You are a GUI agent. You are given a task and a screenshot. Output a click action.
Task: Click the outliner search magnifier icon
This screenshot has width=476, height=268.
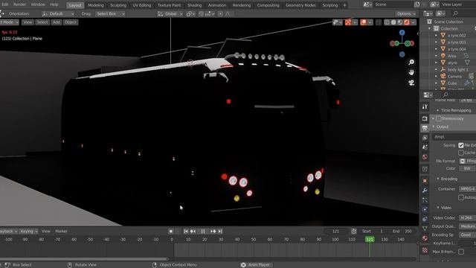click(x=455, y=13)
